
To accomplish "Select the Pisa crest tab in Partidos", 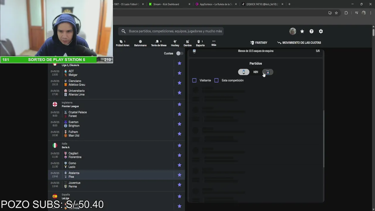I will 268,72.
